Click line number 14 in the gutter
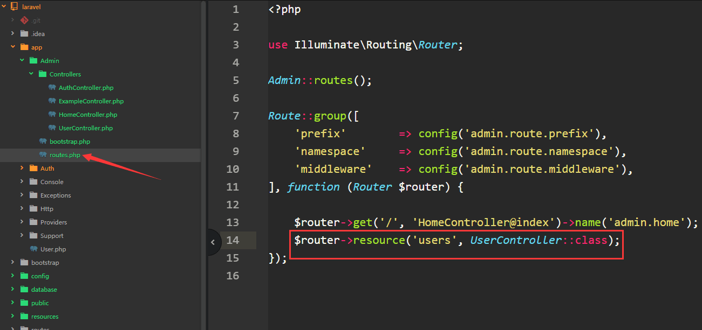This screenshot has width=702, height=330. click(x=233, y=240)
